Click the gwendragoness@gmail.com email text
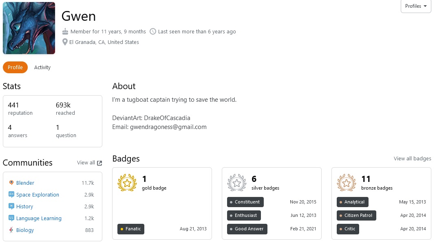This screenshot has width=446, height=247. 168,127
